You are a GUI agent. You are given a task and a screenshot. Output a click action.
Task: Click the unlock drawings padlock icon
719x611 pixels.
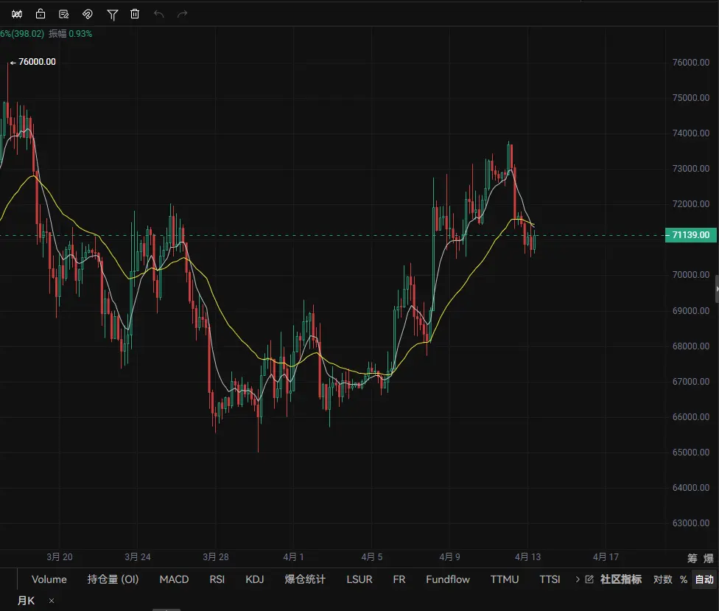[41, 14]
